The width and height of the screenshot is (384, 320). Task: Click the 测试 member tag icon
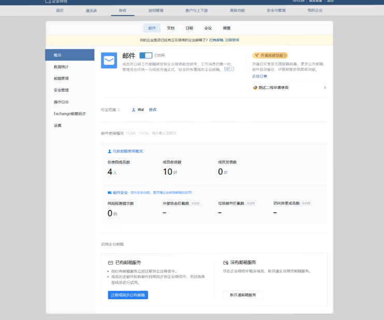tap(134, 110)
